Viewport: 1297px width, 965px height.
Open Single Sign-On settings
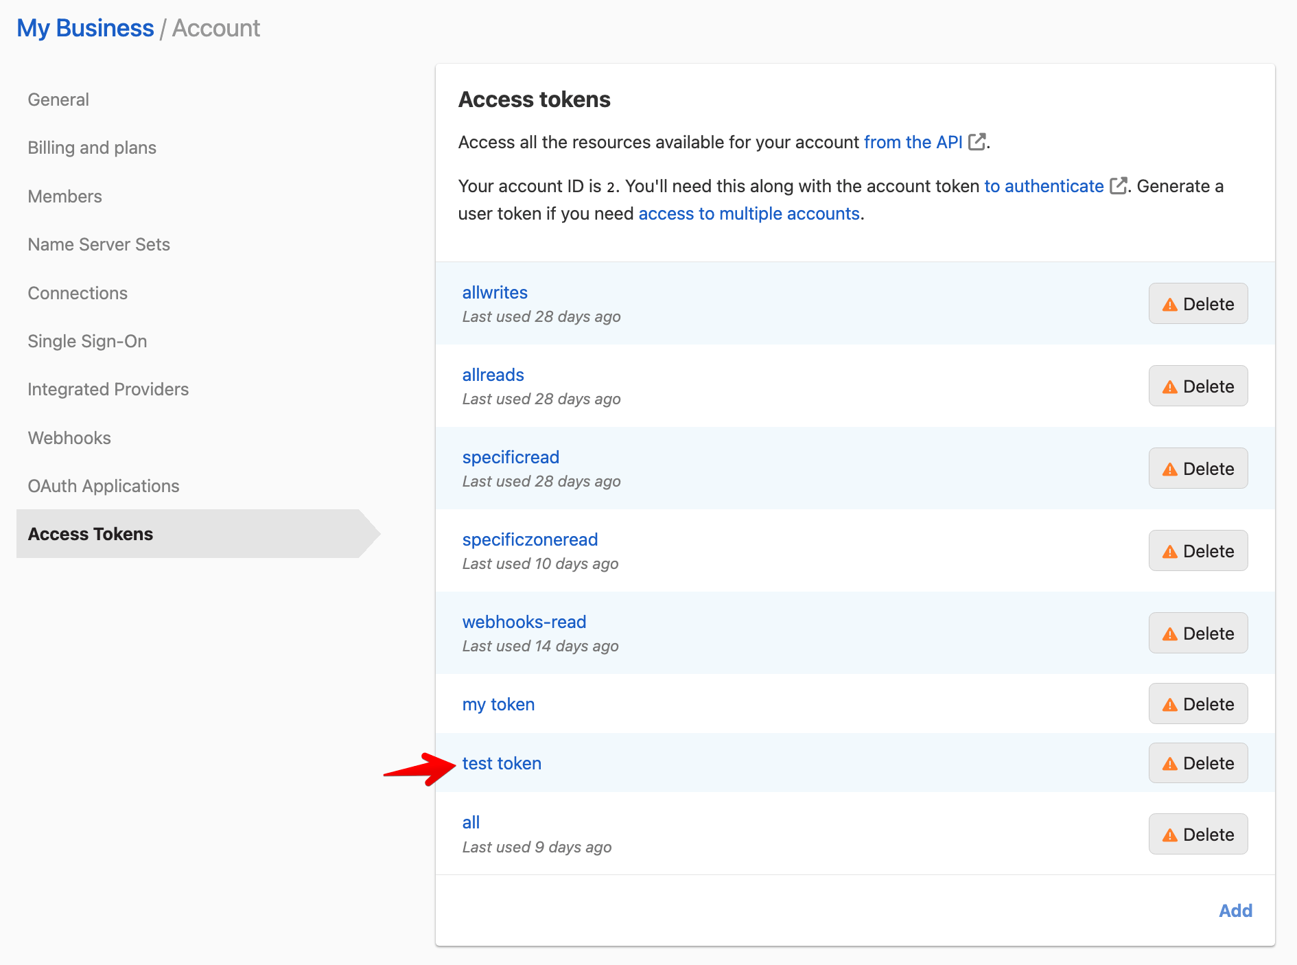point(87,341)
